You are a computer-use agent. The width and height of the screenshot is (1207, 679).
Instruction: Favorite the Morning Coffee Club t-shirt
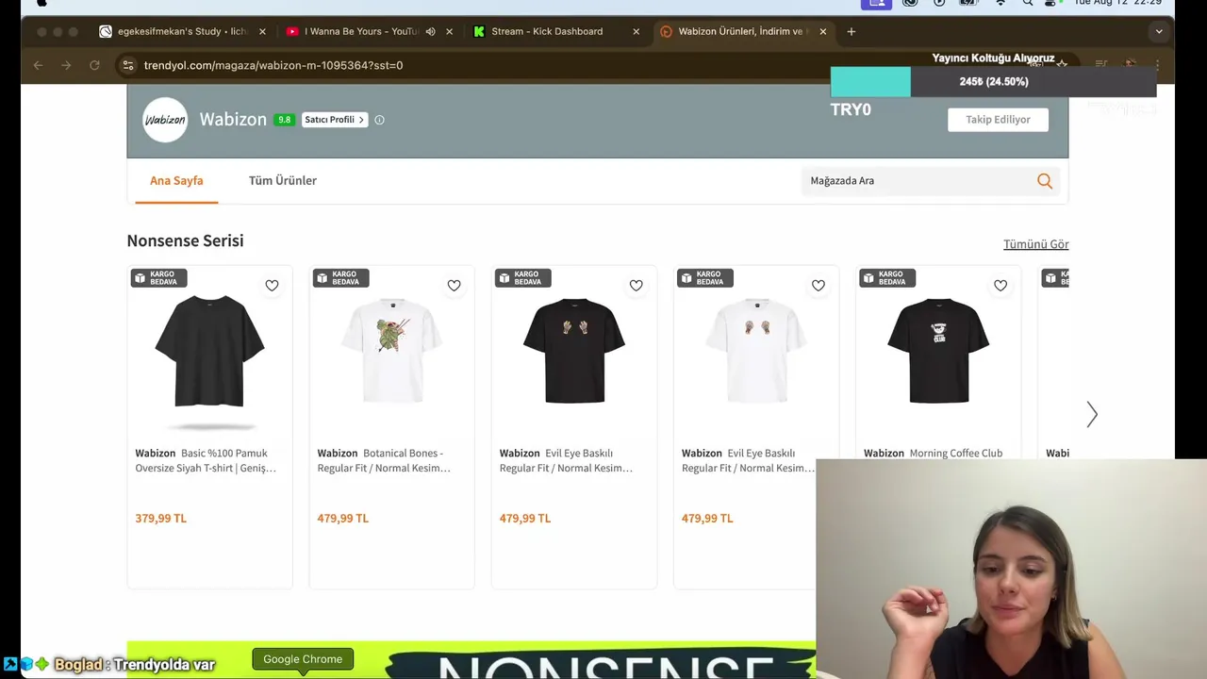point(1000,286)
